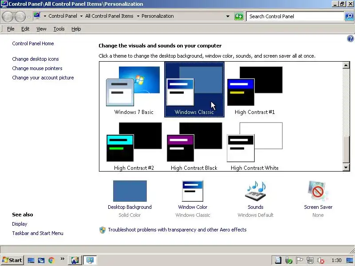
Task: Launch Chrome from quick launch
Action: (51, 260)
